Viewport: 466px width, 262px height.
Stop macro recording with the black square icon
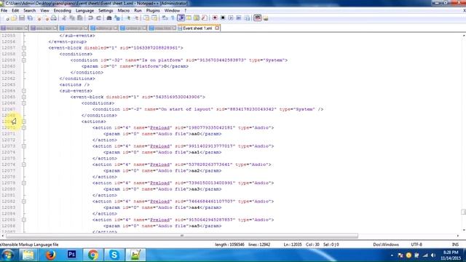[223, 18]
